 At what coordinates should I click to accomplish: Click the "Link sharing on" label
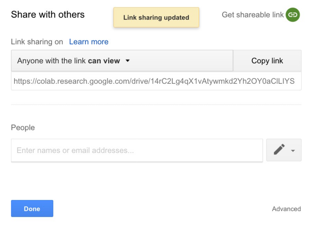[x=37, y=42]
